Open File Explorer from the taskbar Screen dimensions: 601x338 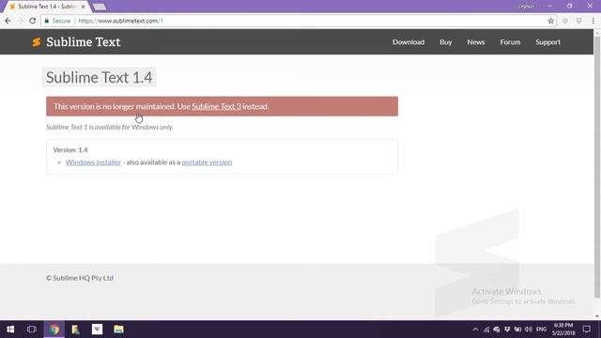pos(118,330)
